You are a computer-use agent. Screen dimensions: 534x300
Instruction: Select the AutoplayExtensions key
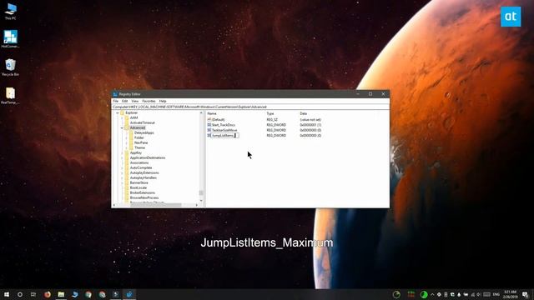pos(144,172)
